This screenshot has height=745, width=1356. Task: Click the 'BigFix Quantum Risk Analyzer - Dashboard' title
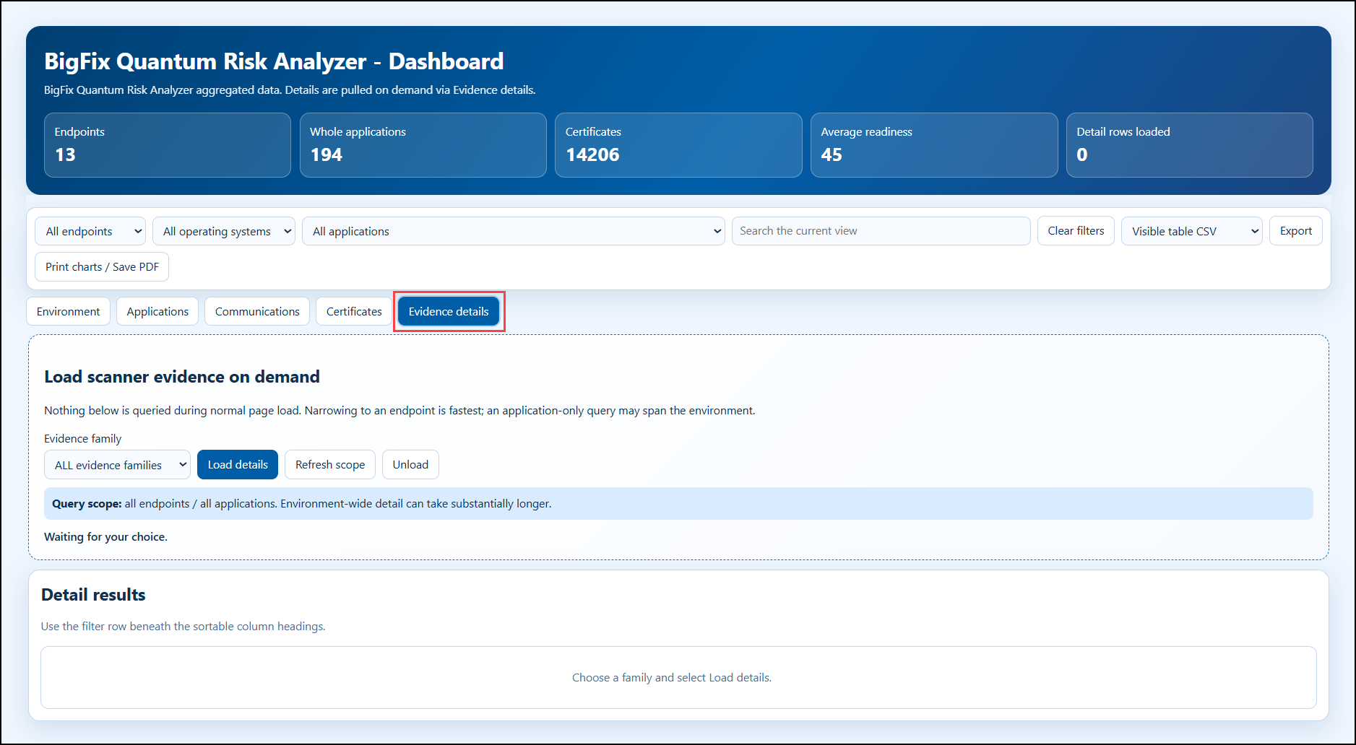pos(274,61)
